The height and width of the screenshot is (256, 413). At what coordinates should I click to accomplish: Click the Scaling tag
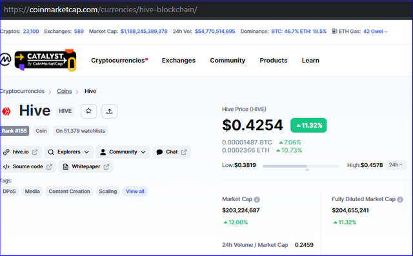pos(108,192)
